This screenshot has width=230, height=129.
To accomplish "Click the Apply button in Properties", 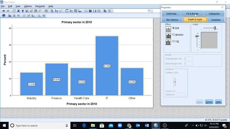I will 199,102.
